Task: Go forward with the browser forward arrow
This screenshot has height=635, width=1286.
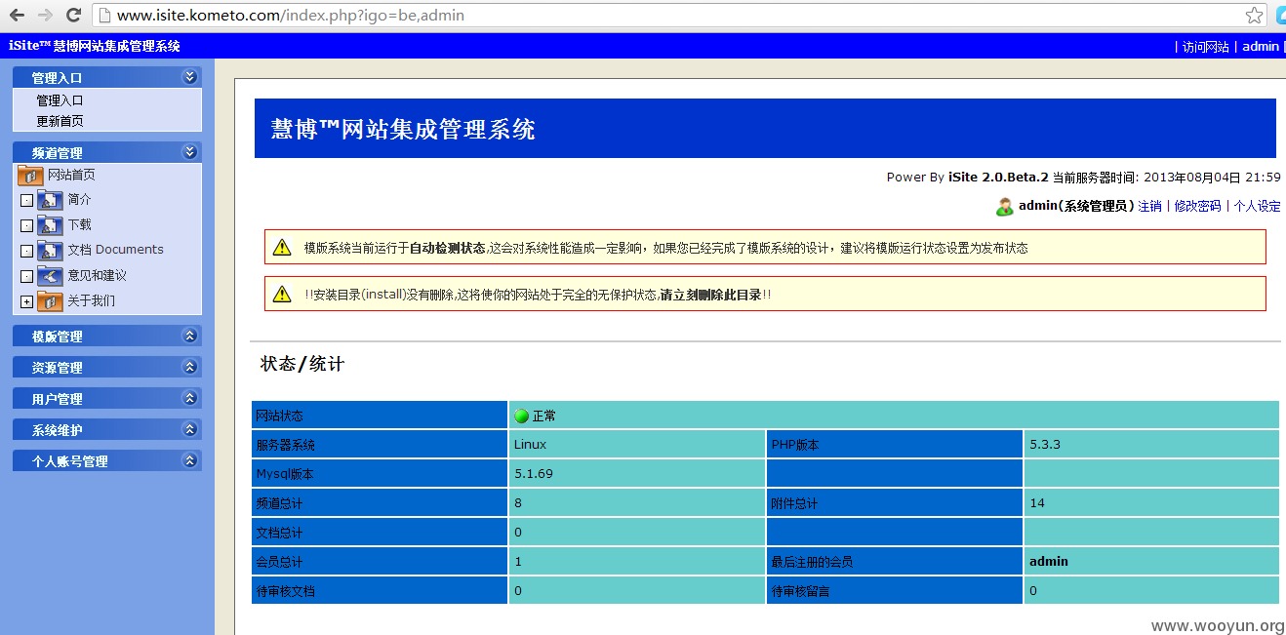Action: (x=45, y=15)
